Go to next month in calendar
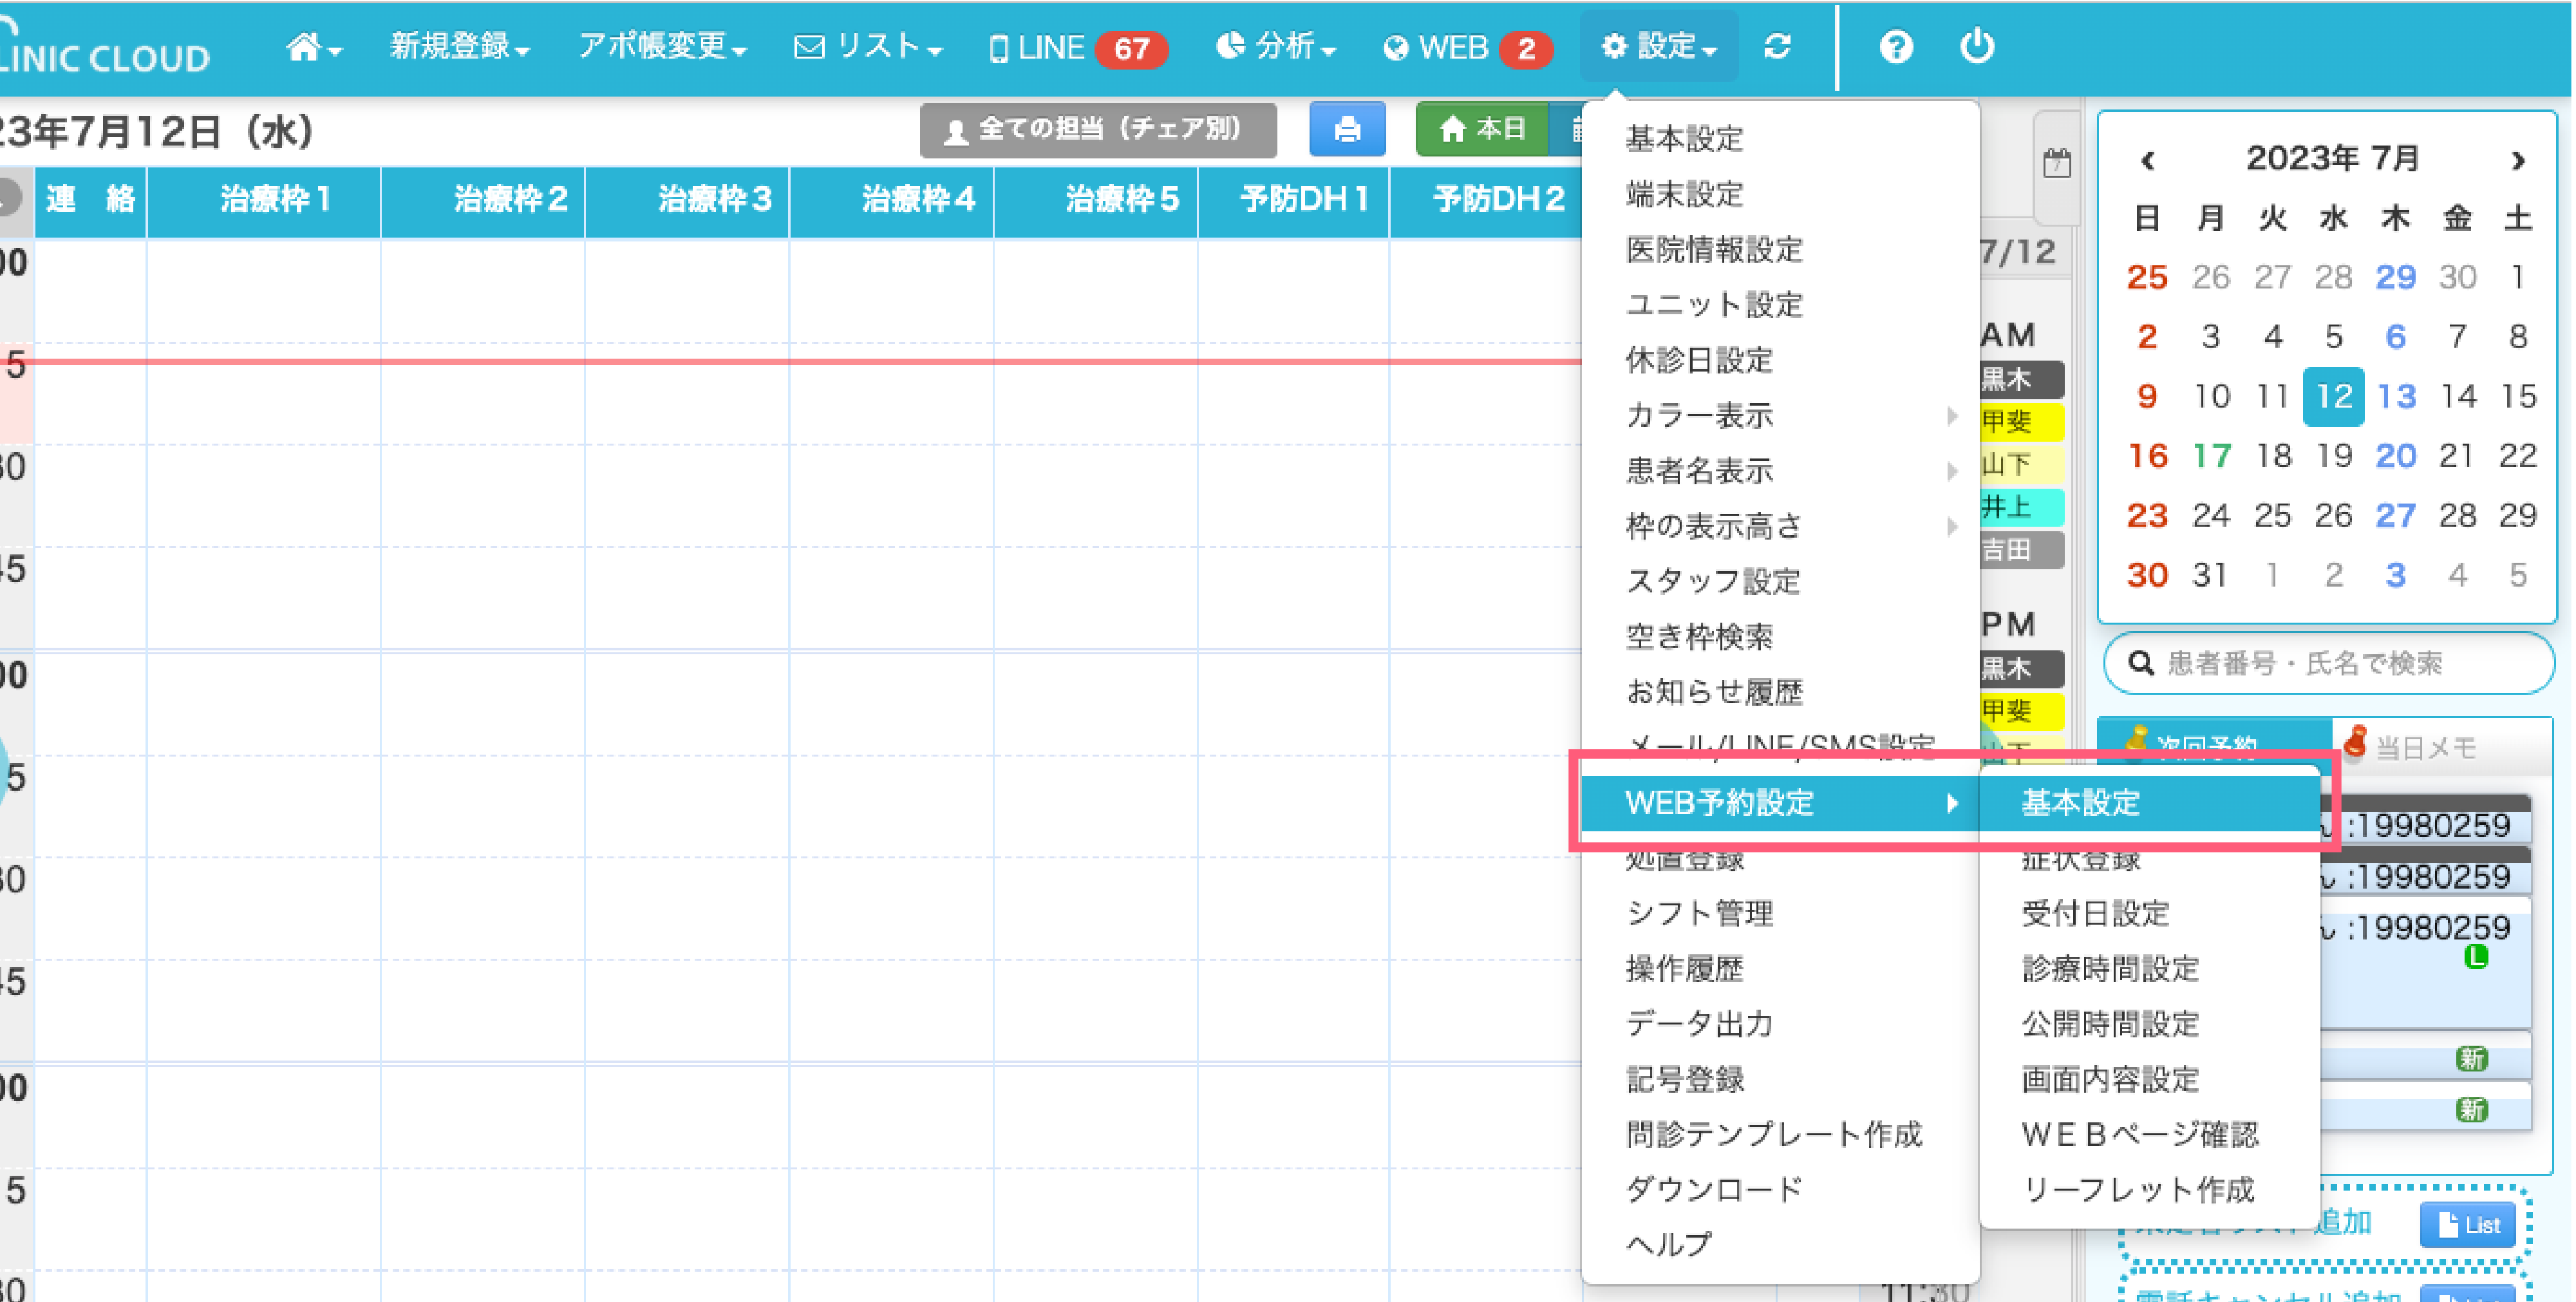The width and height of the screenshot is (2576, 1302). click(x=2517, y=160)
